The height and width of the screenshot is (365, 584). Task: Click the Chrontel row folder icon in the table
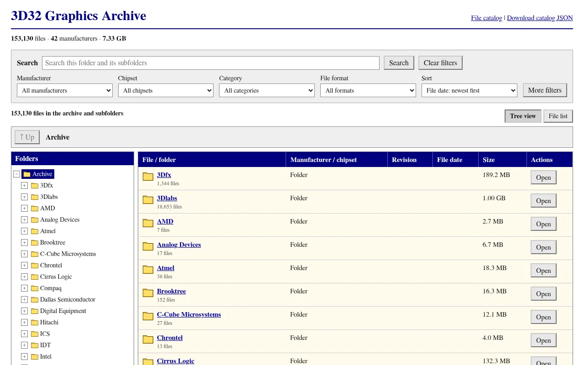(x=148, y=339)
